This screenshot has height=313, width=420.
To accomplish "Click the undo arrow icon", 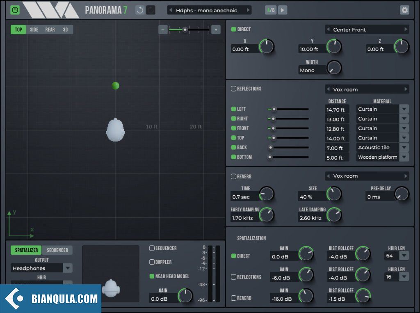I will click(140, 10).
